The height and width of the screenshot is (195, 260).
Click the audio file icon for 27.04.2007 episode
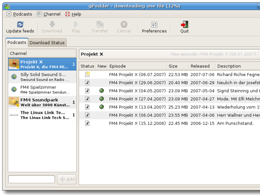pos(87,99)
